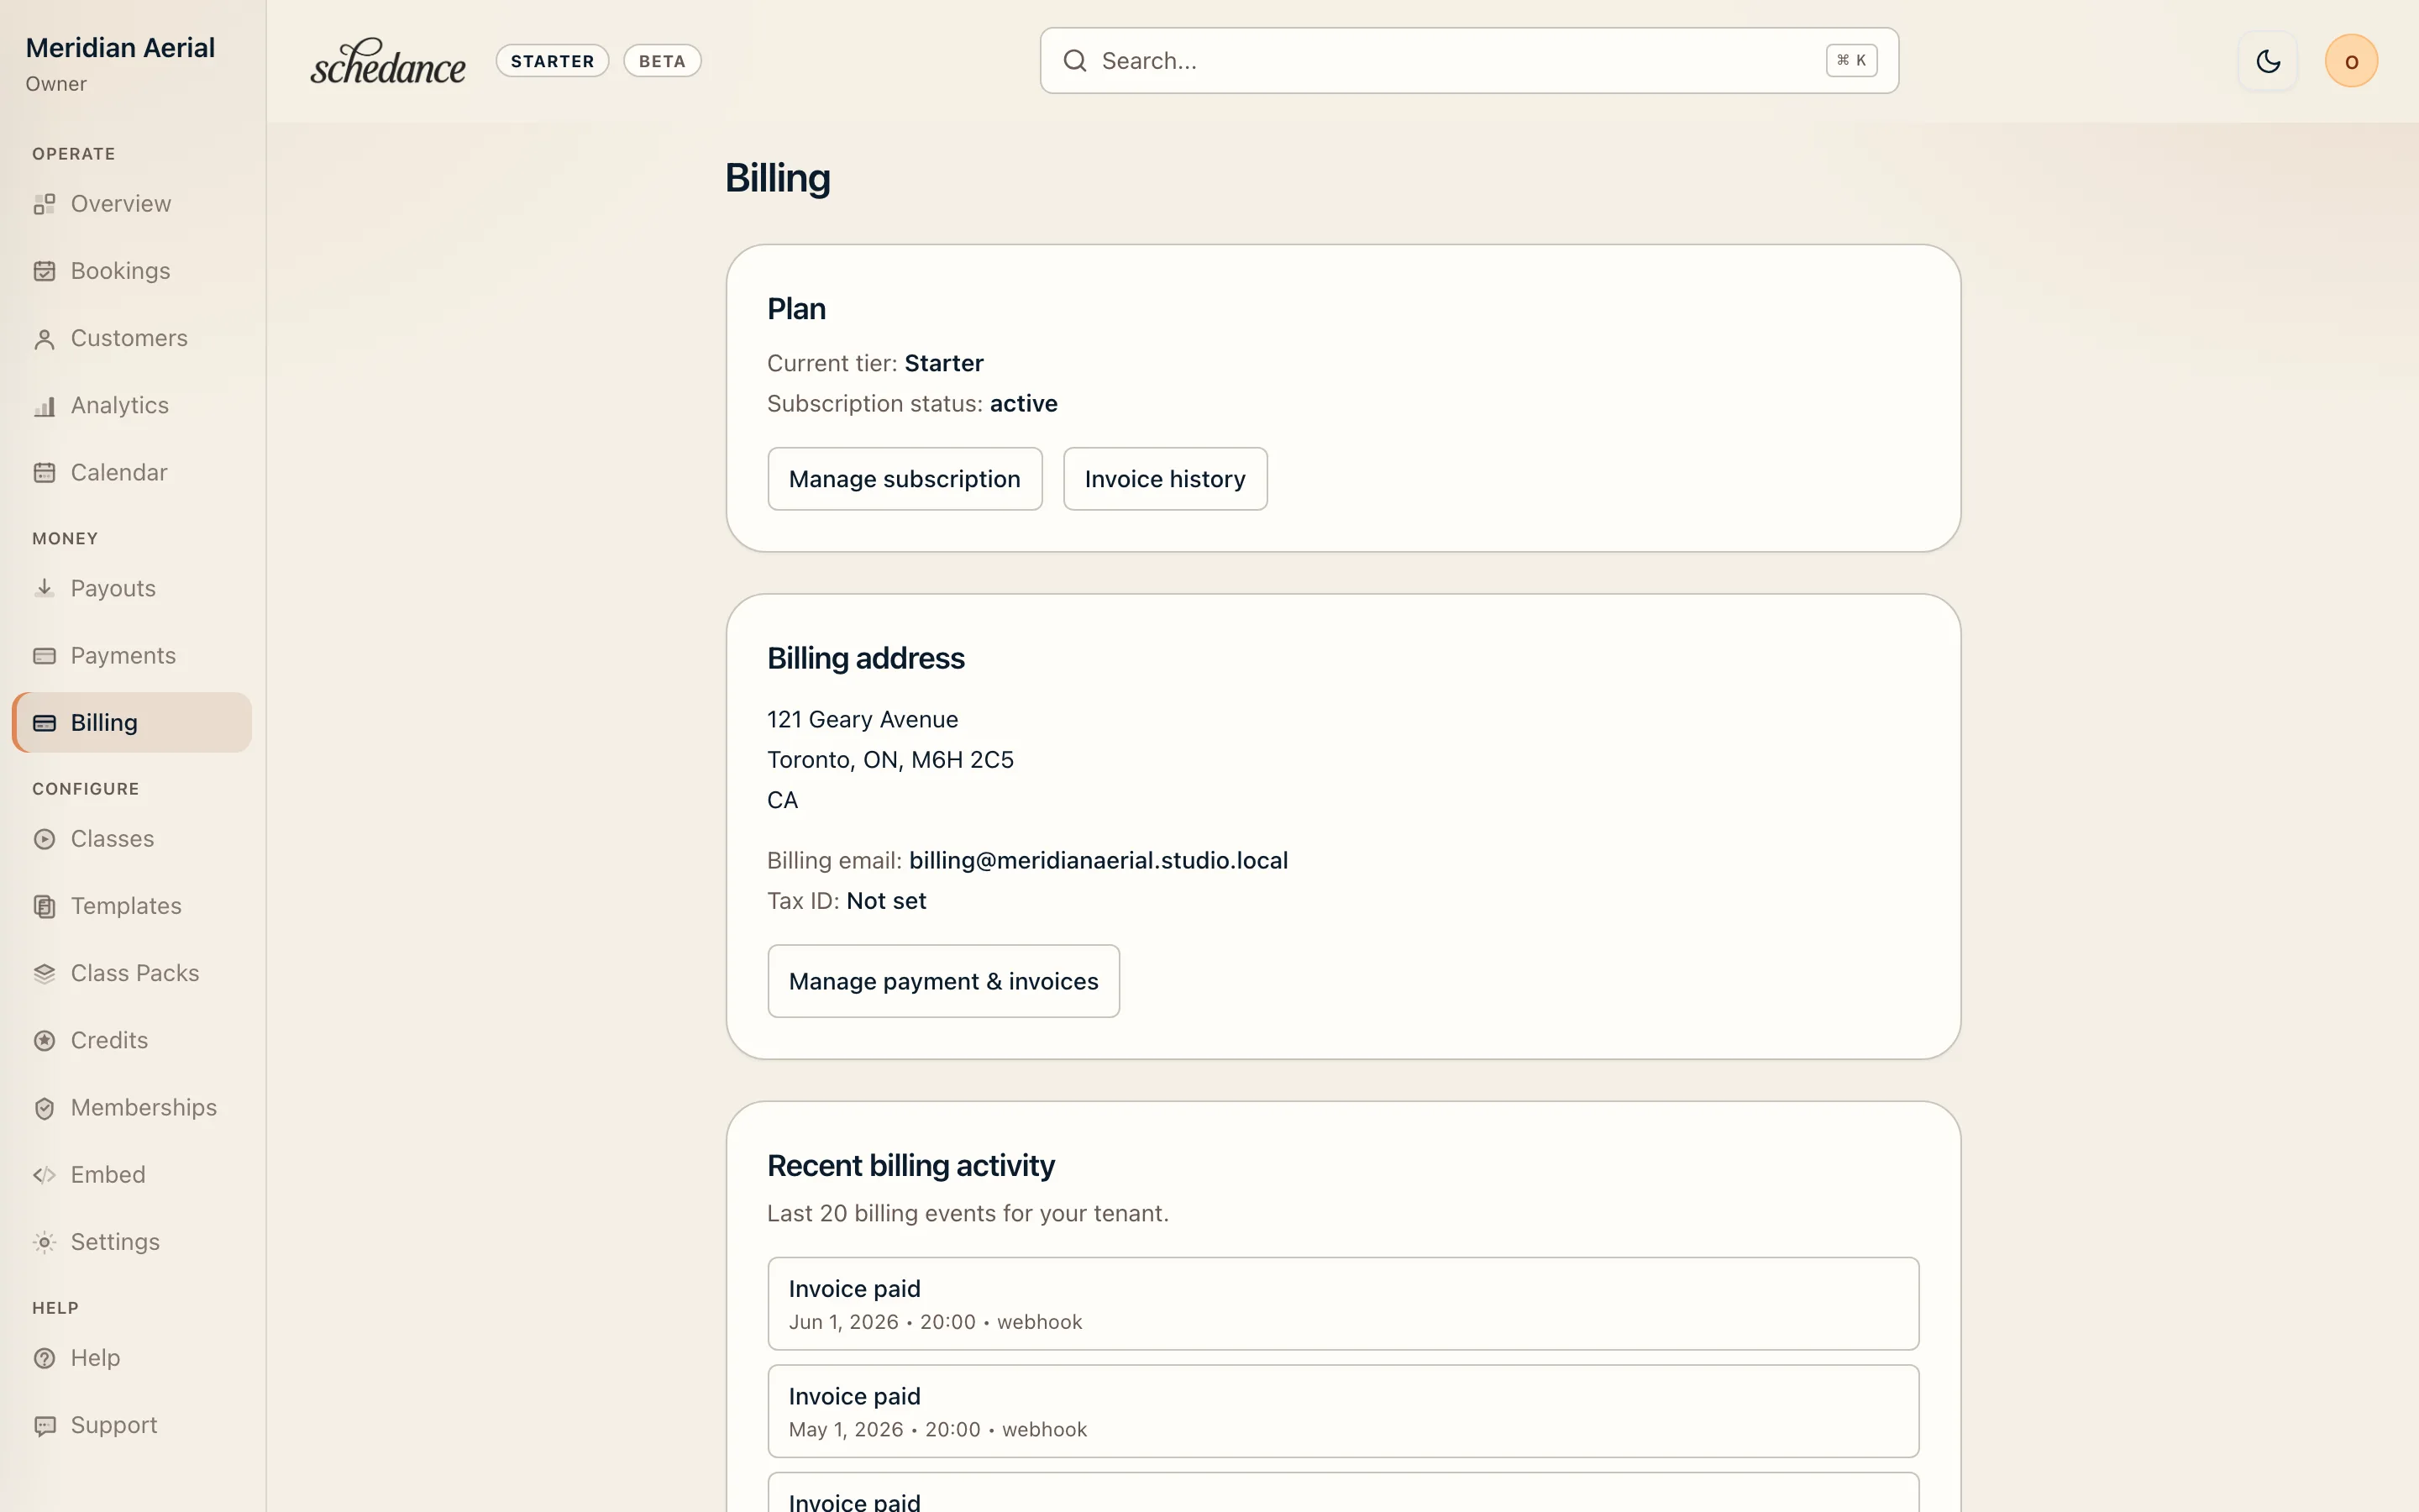Click the "Recent billing activity" heading
Viewport: 2419px width, 1512px height.
tap(910, 1166)
